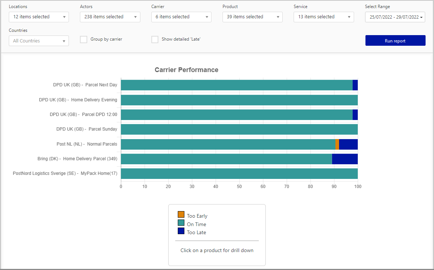
Task: Click the On Time teal legend swatch
Action: click(181, 223)
